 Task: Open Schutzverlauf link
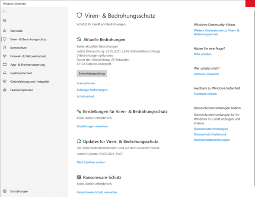86,96
